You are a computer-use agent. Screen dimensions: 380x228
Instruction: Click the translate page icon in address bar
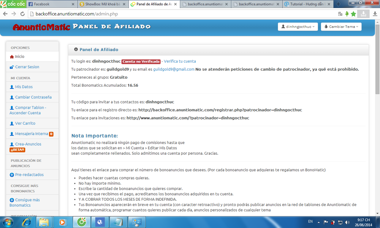tap(340, 14)
